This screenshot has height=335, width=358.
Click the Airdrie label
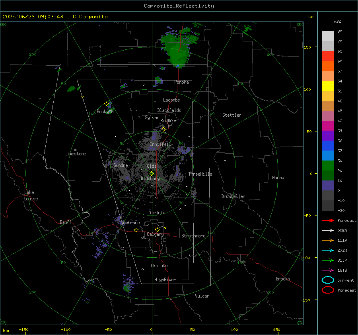tap(157, 213)
